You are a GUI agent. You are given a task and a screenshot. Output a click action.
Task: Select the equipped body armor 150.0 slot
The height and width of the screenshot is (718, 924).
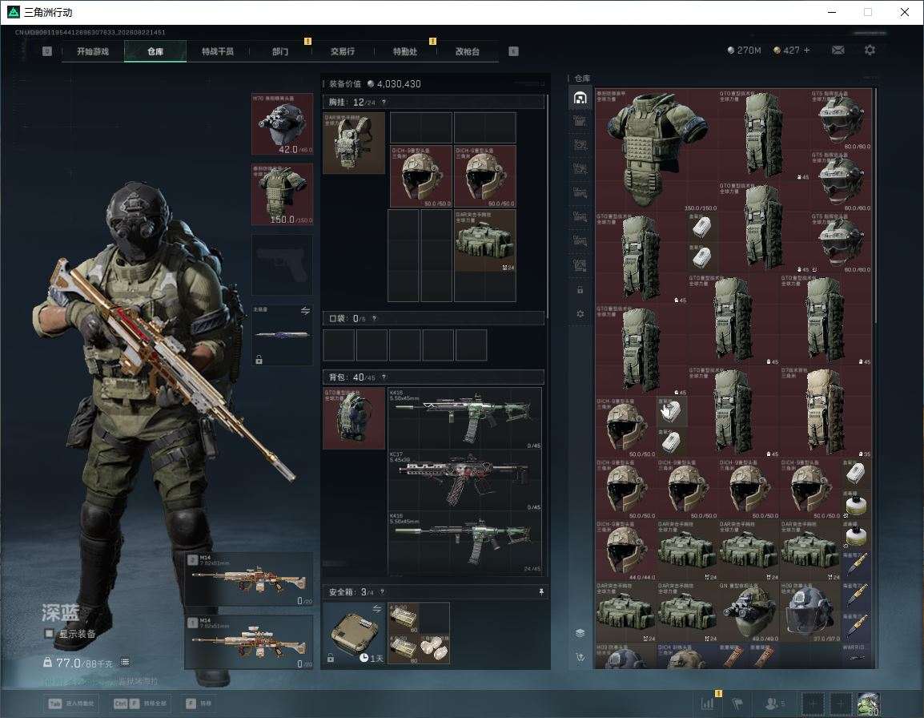point(283,195)
